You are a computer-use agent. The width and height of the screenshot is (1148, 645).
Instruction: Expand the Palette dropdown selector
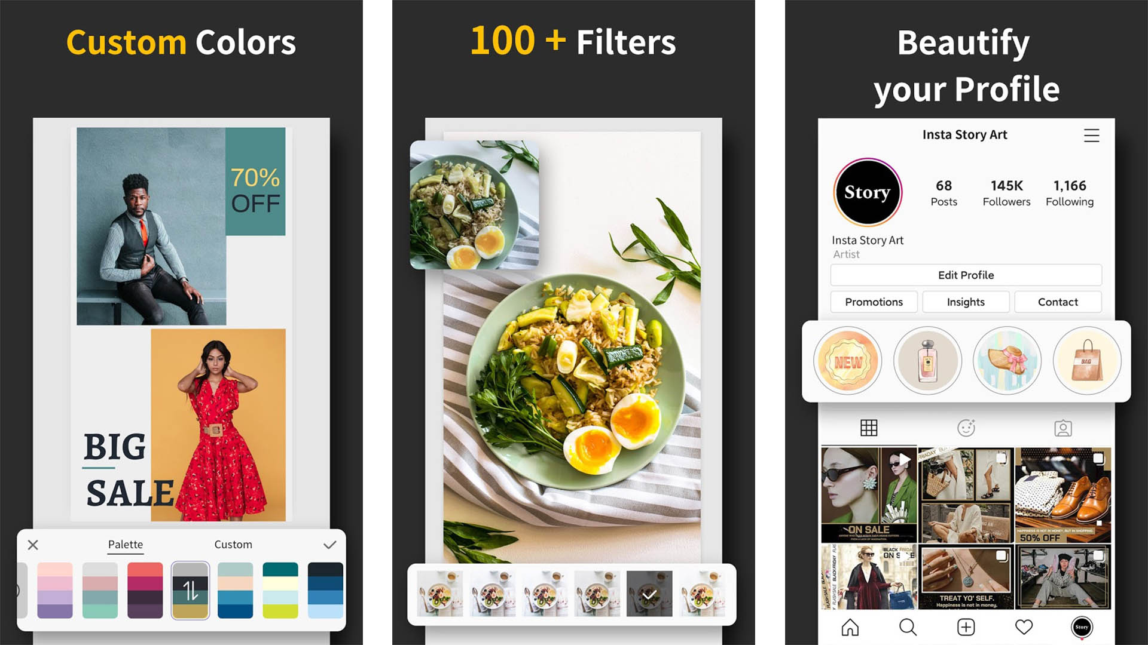tap(127, 543)
